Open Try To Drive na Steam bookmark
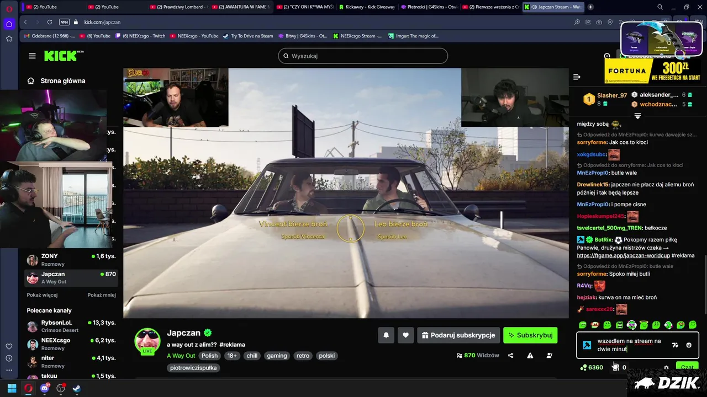The height and width of the screenshot is (397, 707). (248, 36)
